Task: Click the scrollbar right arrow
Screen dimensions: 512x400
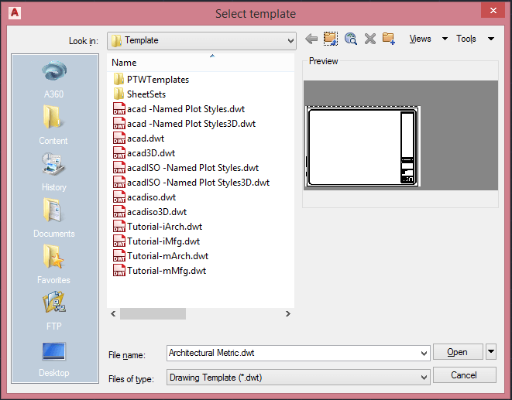Action: pyautogui.click(x=287, y=314)
